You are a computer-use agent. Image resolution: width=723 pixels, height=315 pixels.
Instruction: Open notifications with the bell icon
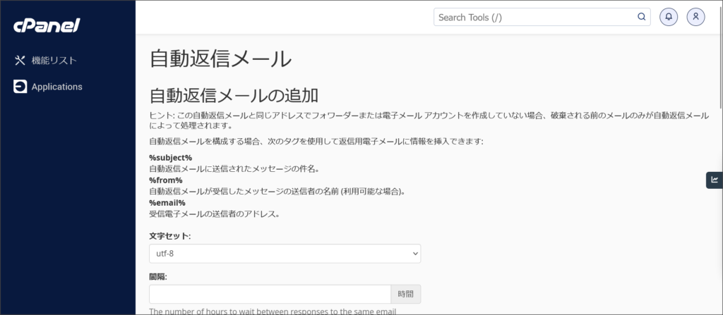click(668, 18)
